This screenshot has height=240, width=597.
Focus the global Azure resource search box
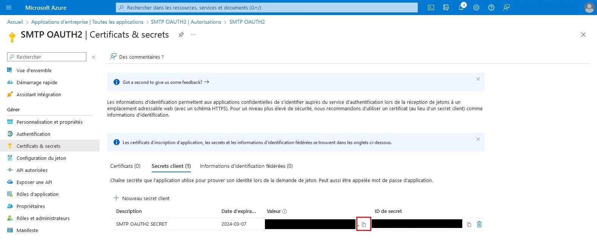pos(267,8)
